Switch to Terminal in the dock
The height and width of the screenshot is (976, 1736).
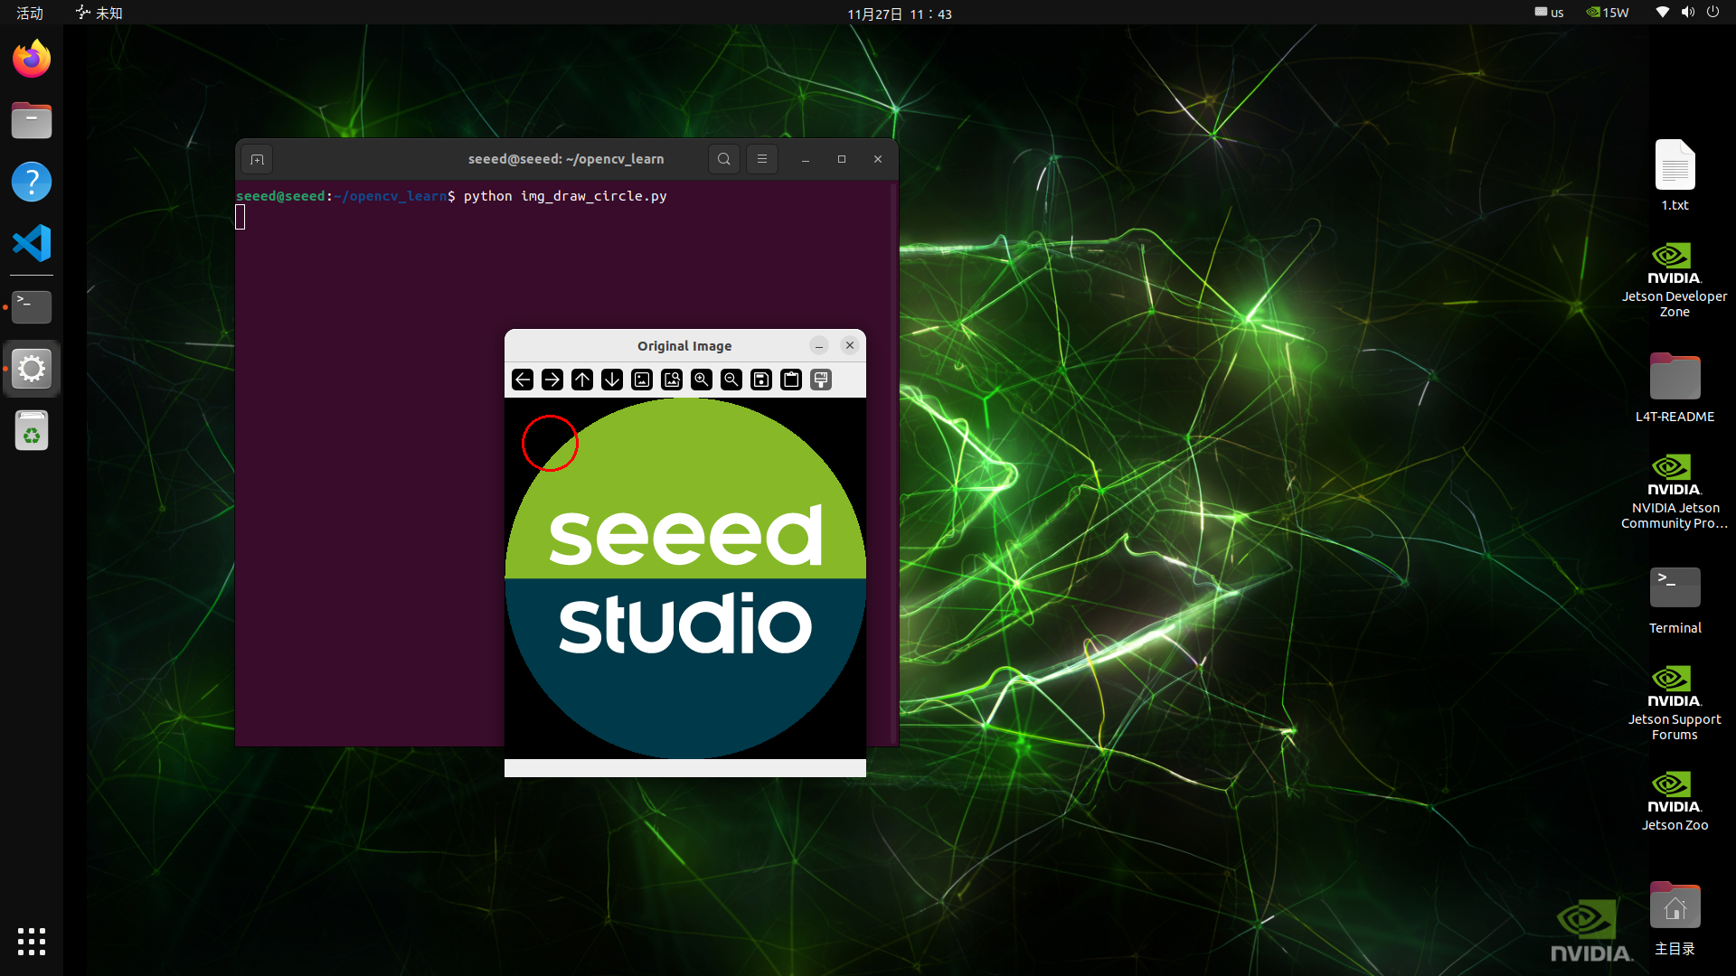coord(32,307)
